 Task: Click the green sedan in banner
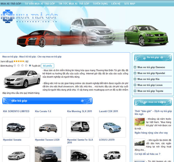click(x=146, y=35)
